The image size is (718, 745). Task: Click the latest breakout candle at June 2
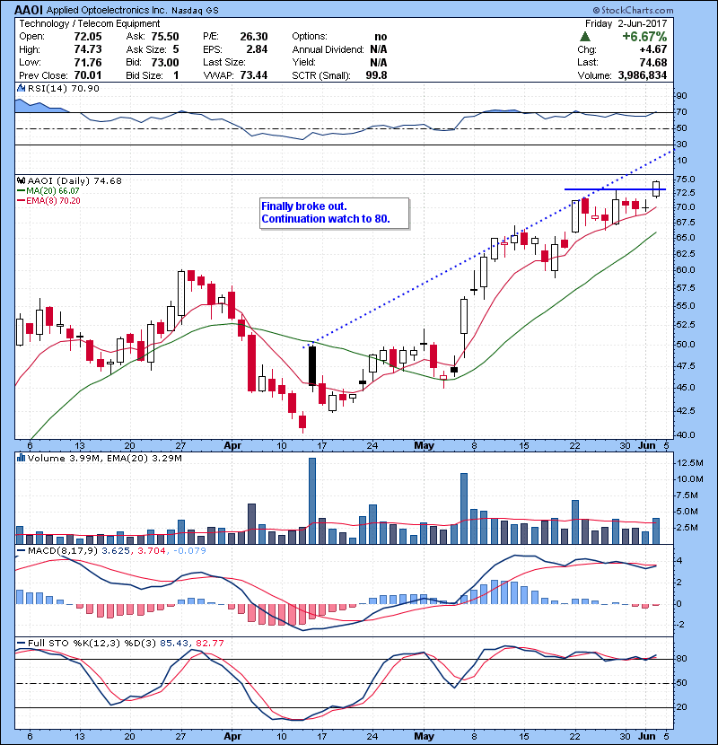(656, 188)
